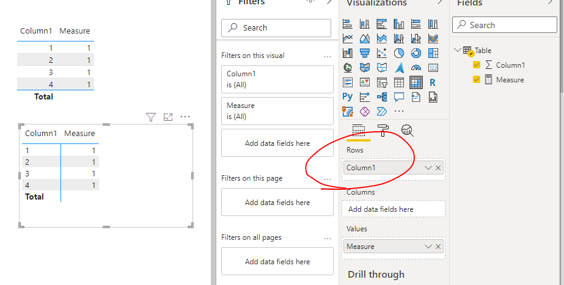Click the Fields pane search box
Viewport: 564px width, 285px height.
pyautogui.click(x=505, y=25)
